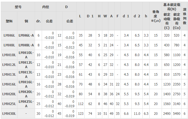Click the LMH6L plastic model cell
This screenshot has width=188, height=119.
(9, 35)
